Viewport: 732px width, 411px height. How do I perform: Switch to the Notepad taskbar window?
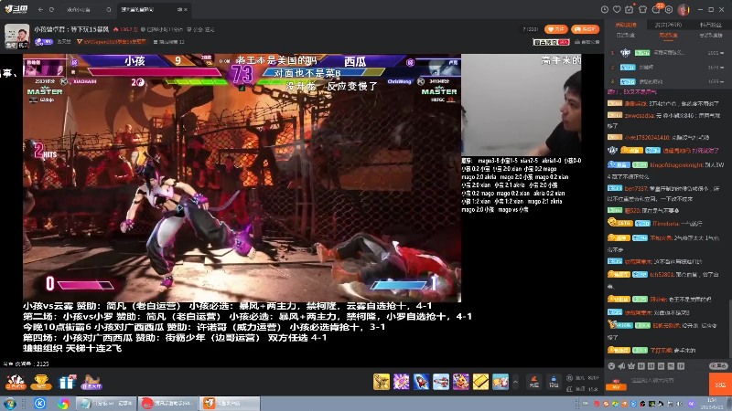pyautogui.click(x=106, y=403)
